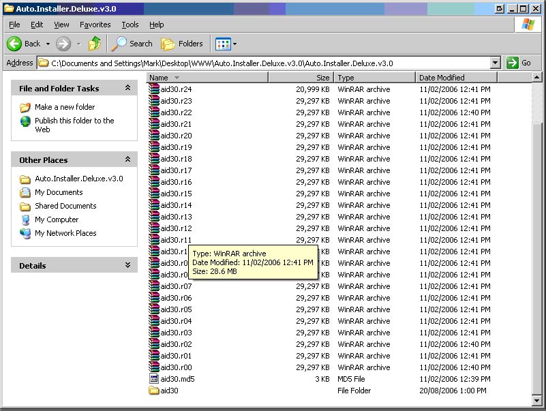Select the file name aid30.r05

(176, 309)
